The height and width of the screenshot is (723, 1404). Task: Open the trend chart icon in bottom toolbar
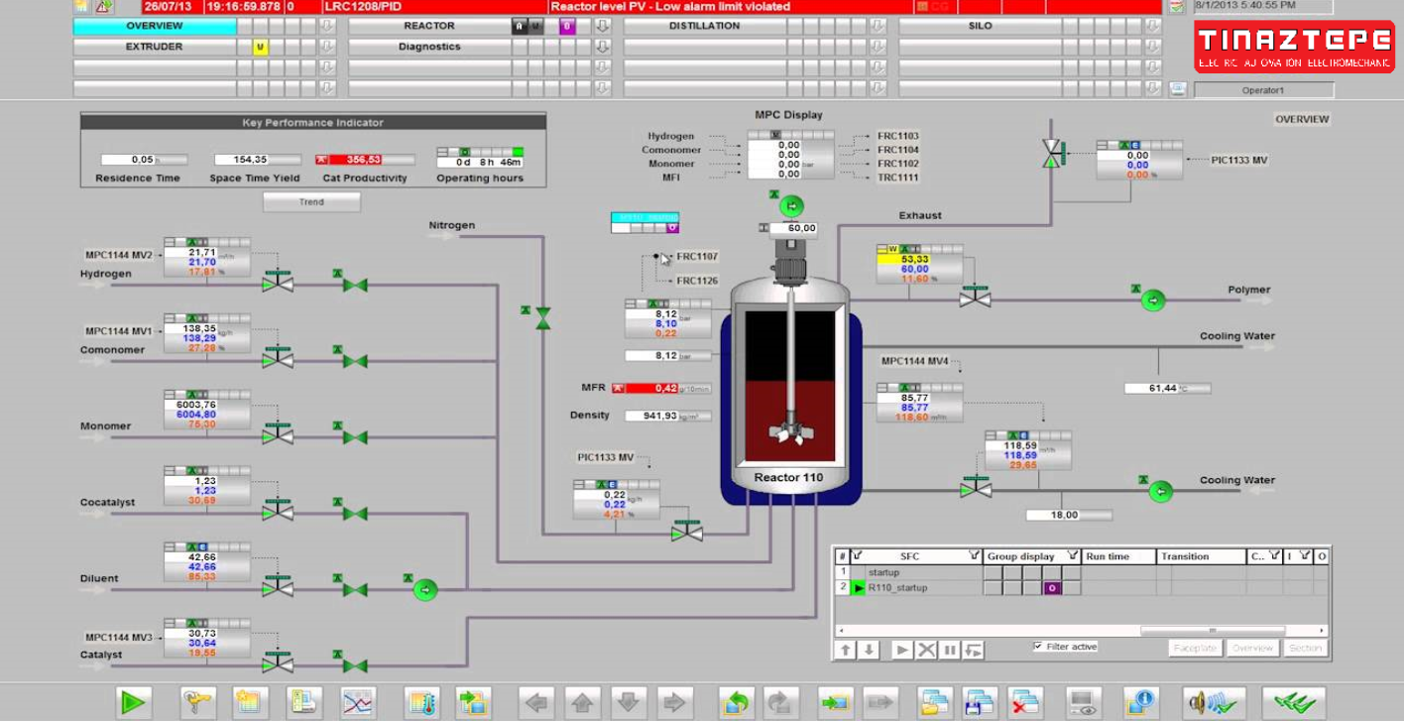(358, 703)
